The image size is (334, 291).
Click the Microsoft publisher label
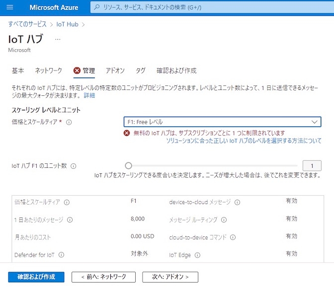click(19, 50)
